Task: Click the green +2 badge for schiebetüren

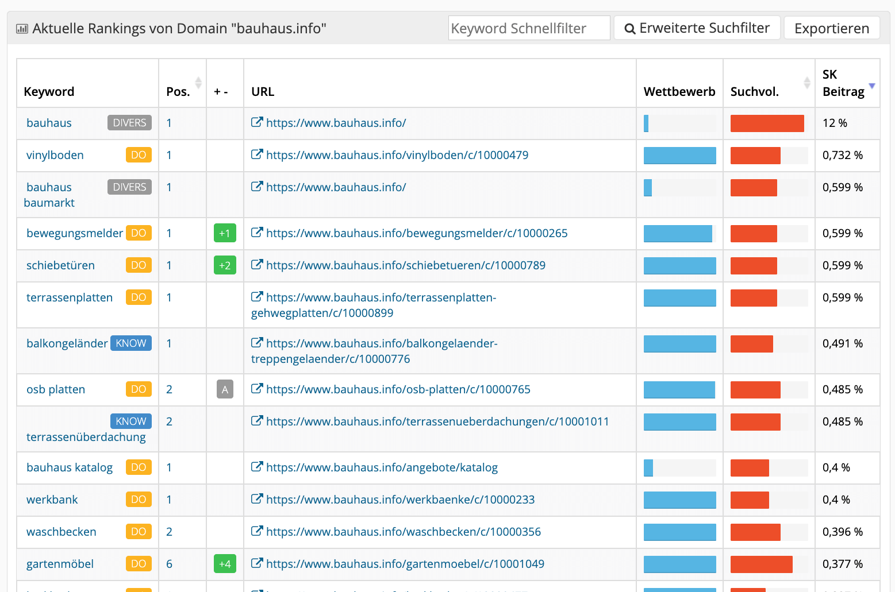Action: 225,265
